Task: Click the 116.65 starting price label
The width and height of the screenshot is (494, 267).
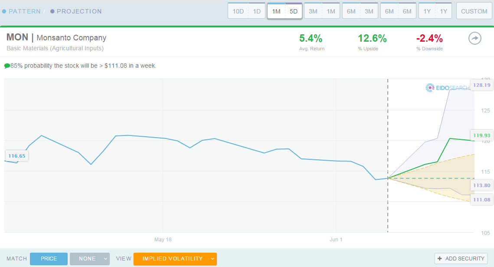Action: [16, 156]
